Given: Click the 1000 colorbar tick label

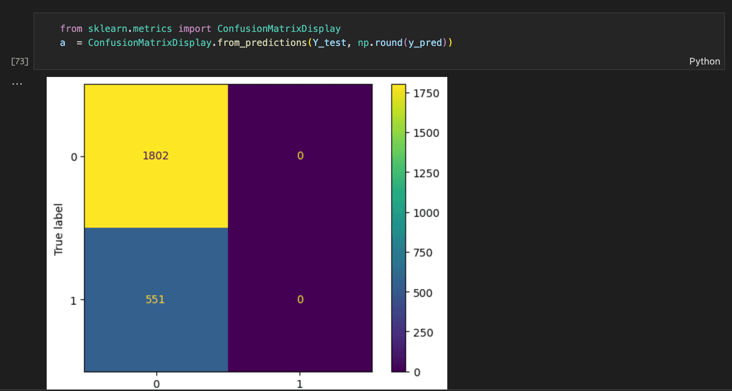Looking at the screenshot, I should click(x=426, y=213).
